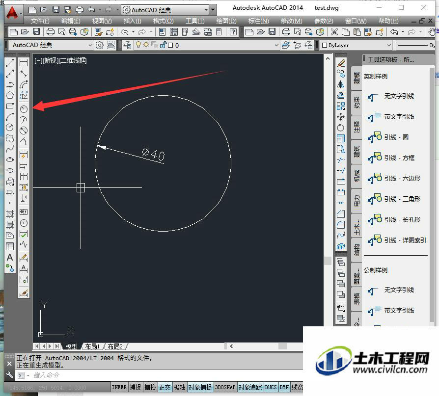Select the Rotate modify tool
439x396 pixels.
(x=341, y=128)
